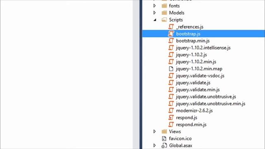Screen dimensions: 265x149
Task: Click the open Scripts folder icon
Action: pos(164,20)
